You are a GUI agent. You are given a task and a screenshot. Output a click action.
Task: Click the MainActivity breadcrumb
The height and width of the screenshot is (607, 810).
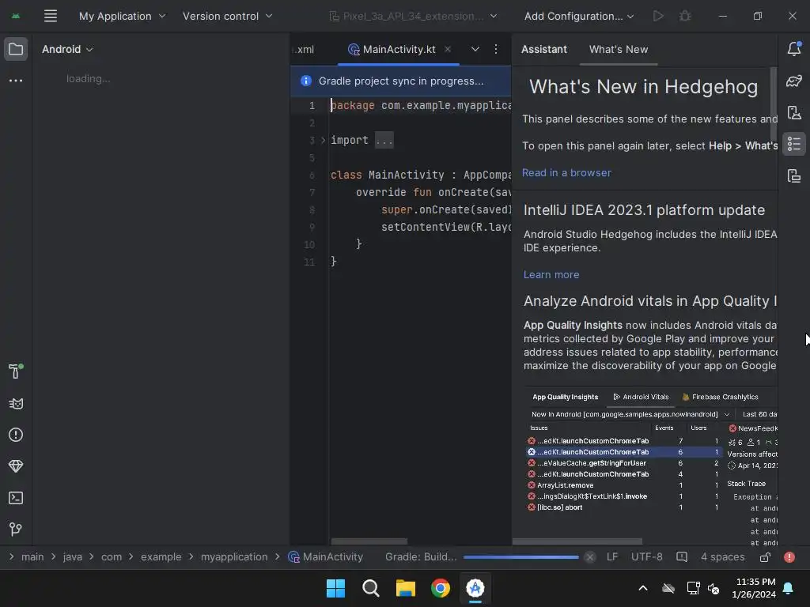tap(326, 557)
